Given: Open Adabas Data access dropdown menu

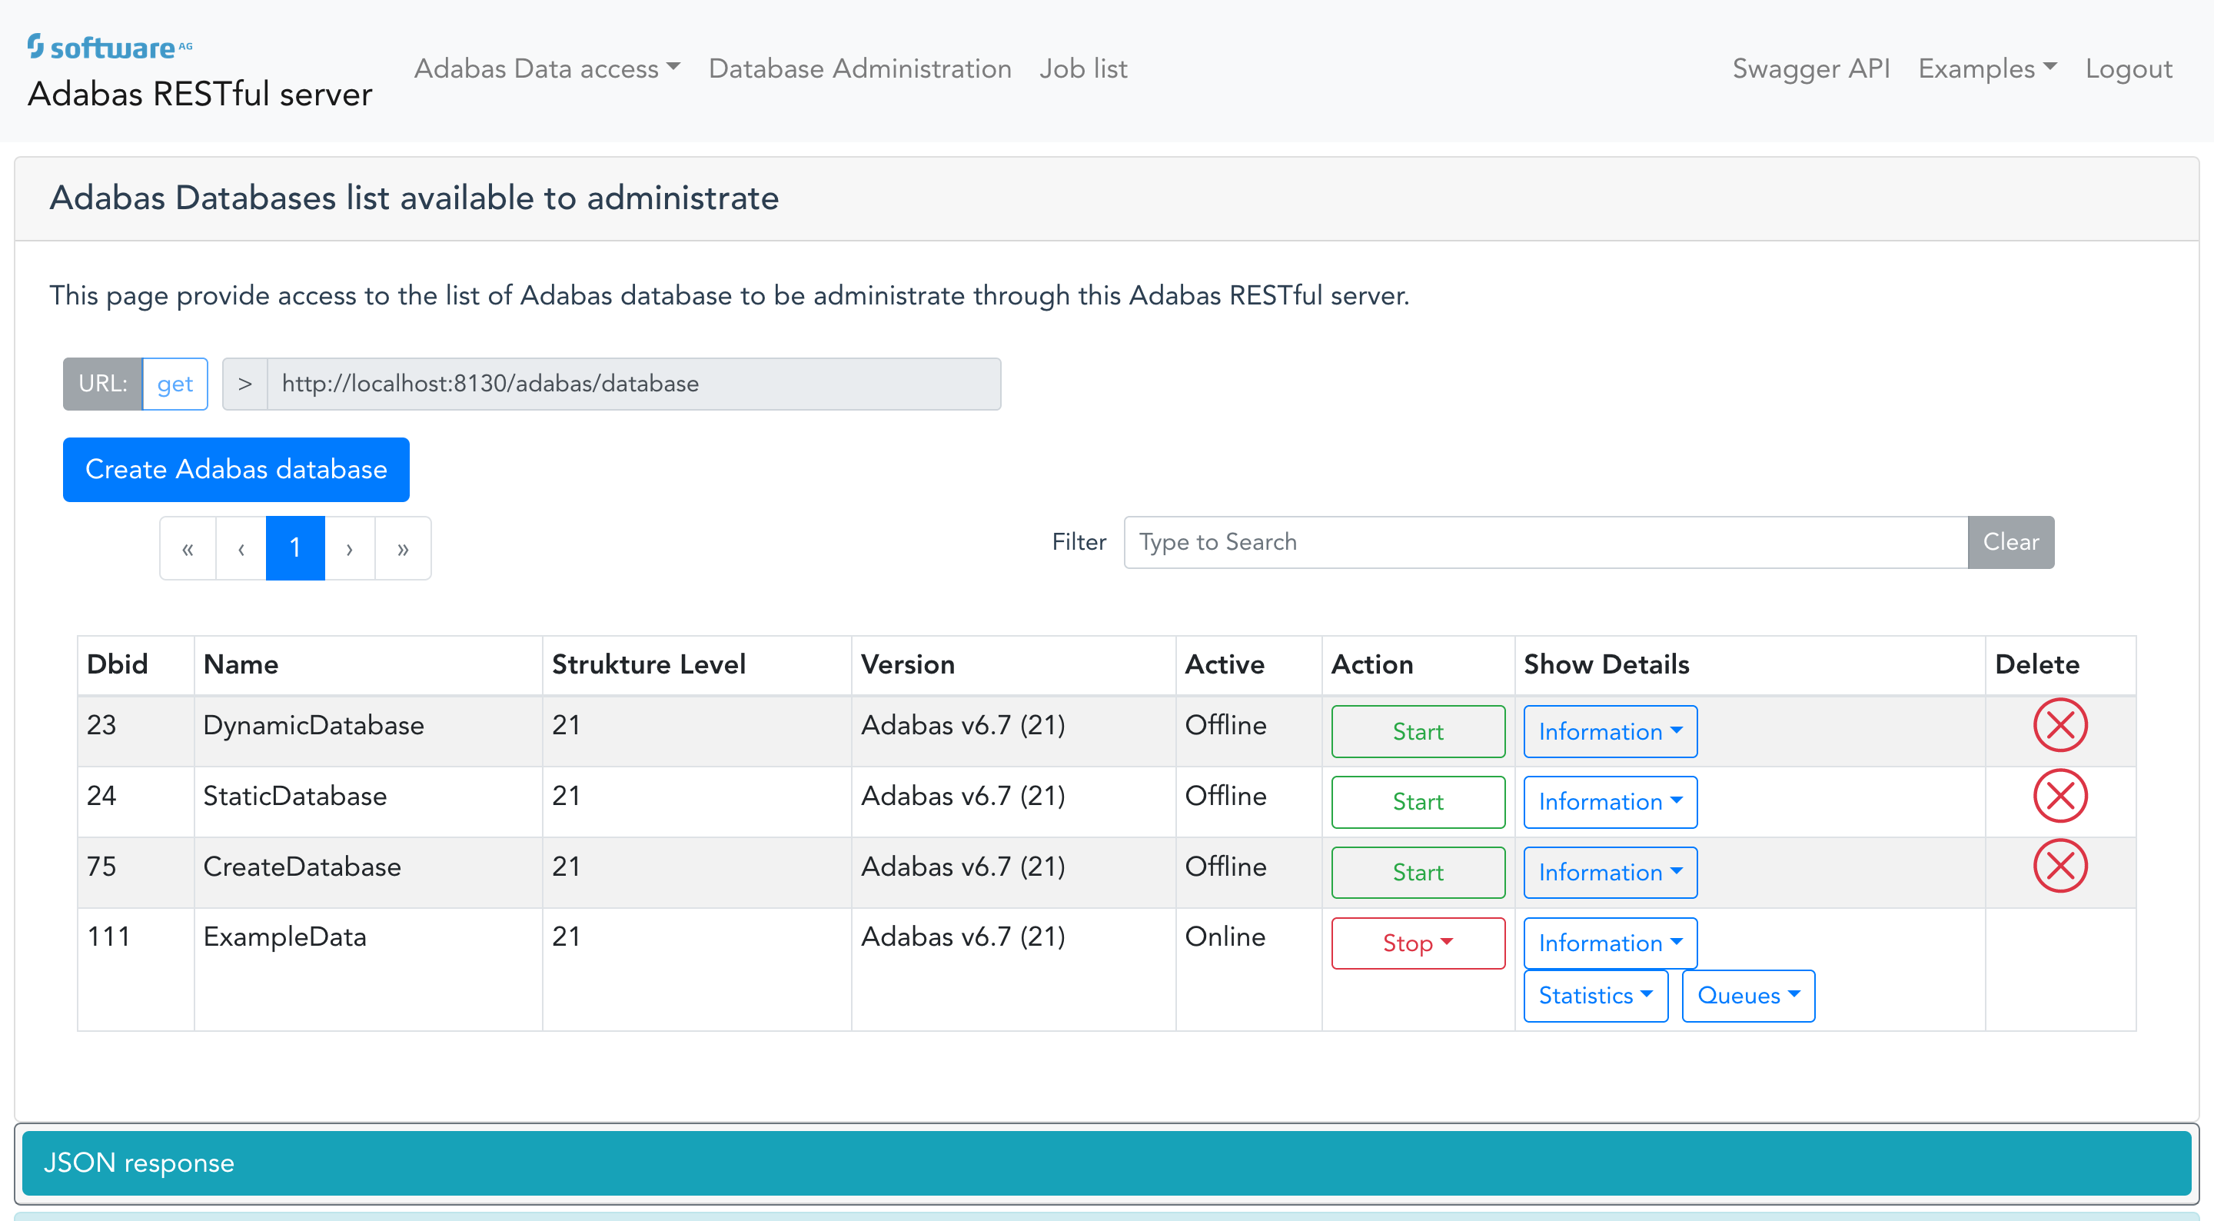Looking at the screenshot, I should pyautogui.click(x=547, y=68).
